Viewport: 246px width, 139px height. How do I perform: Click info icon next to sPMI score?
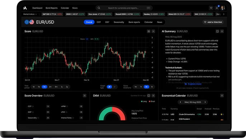[x=67, y=112]
